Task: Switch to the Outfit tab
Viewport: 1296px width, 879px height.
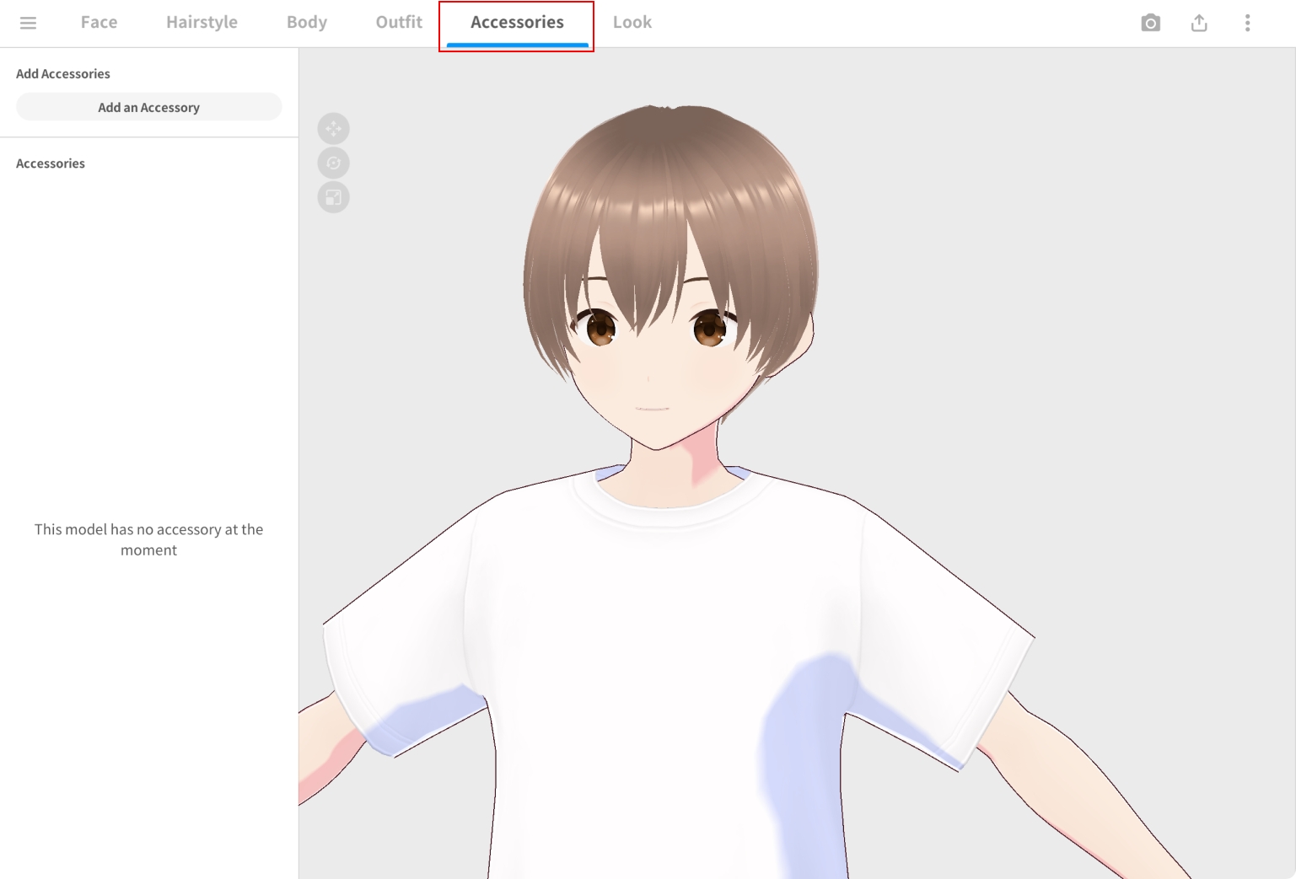Action: point(399,23)
